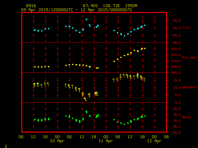The width and height of the screenshot is (198, 148).
Task: Select the 800.0 pressure tick value
Action: tap(175, 73)
